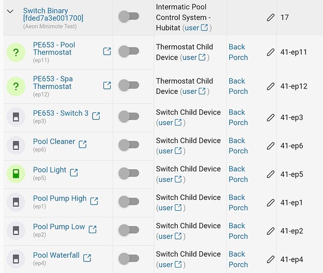Click the edit pencil for 41-ep11
The height and width of the screenshot is (273, 323).
pos(271,52)
